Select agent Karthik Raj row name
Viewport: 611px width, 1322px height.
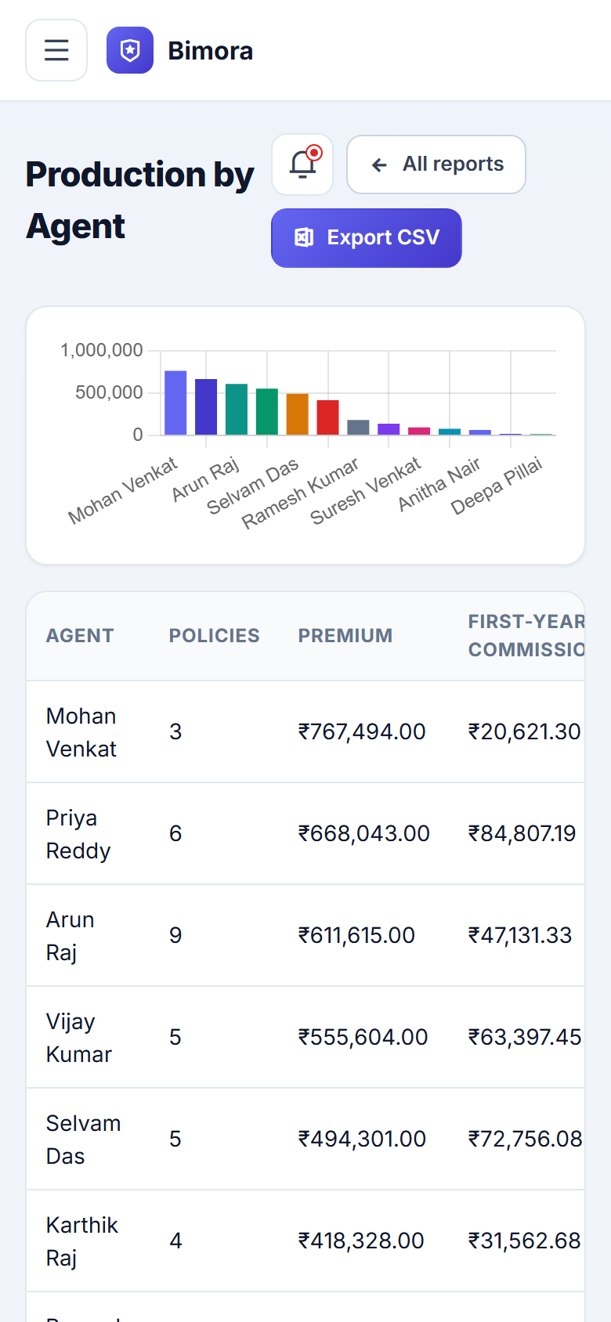click(82, 1241)
